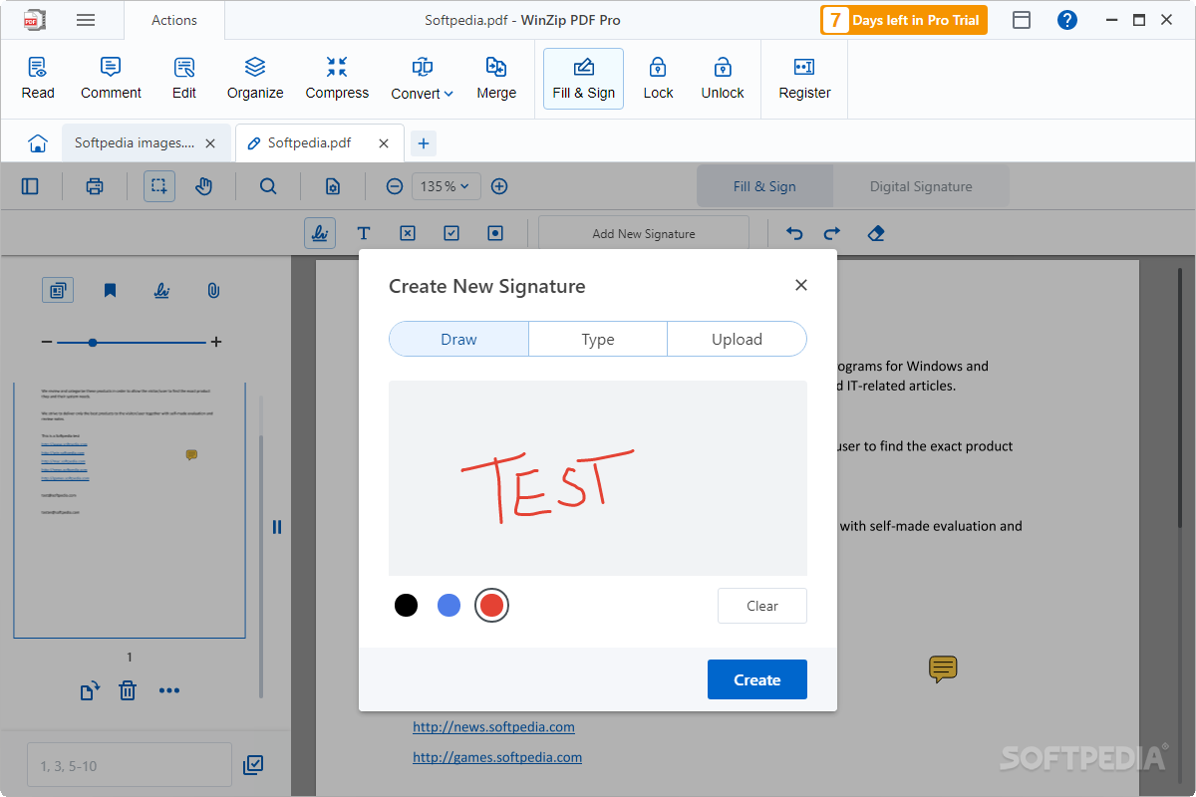Select the Eraser tool
Screen dimensions: 1196x797
tap(876, 233)
